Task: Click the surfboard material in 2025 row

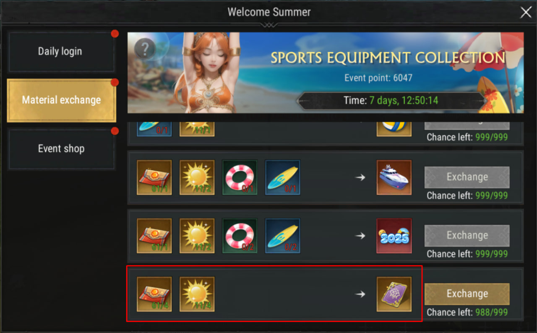Action: (282, 236)
